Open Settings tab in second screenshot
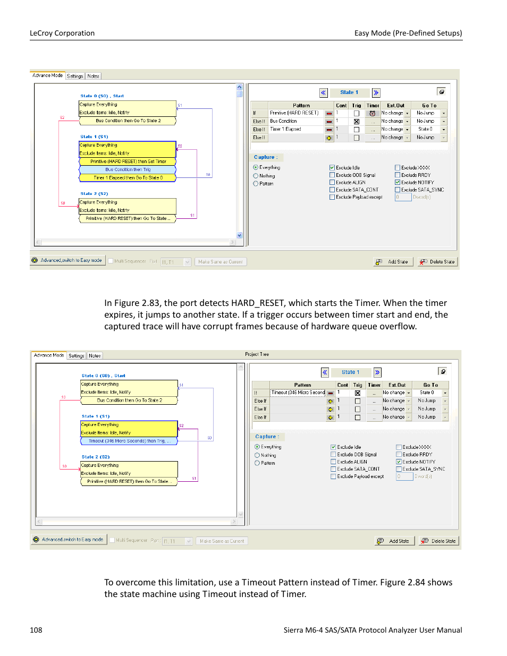 (x=77, y=356)
